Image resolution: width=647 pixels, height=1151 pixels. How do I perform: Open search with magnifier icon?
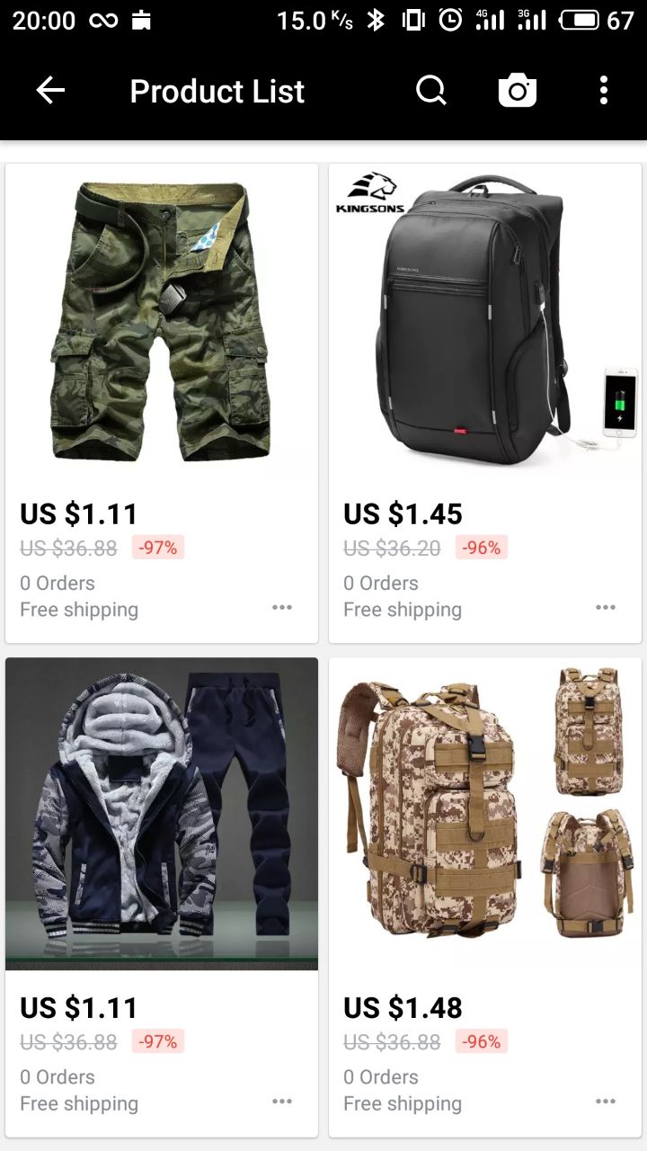pos(431,91)
